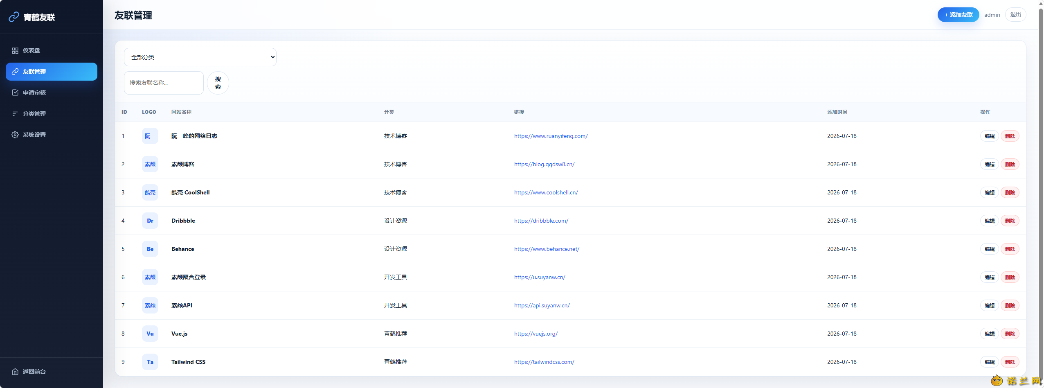Click the Dr logo badge for Dribbble
Image resolution: width=1044 pixels, height=388 pixels.
pyautogui.click(x=150, y=221)
